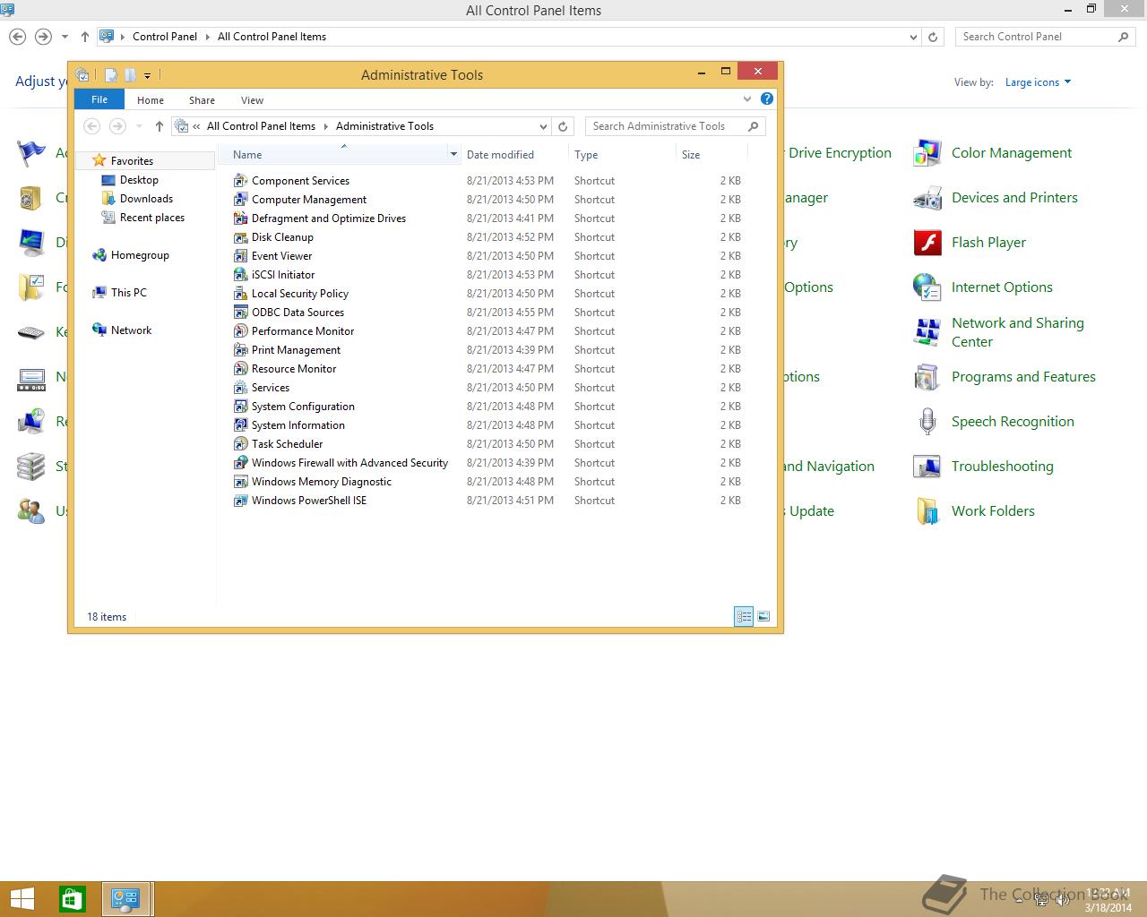Sort by Type column header
This screenshot has height=917, width=1147.
(x=622, y=155)
